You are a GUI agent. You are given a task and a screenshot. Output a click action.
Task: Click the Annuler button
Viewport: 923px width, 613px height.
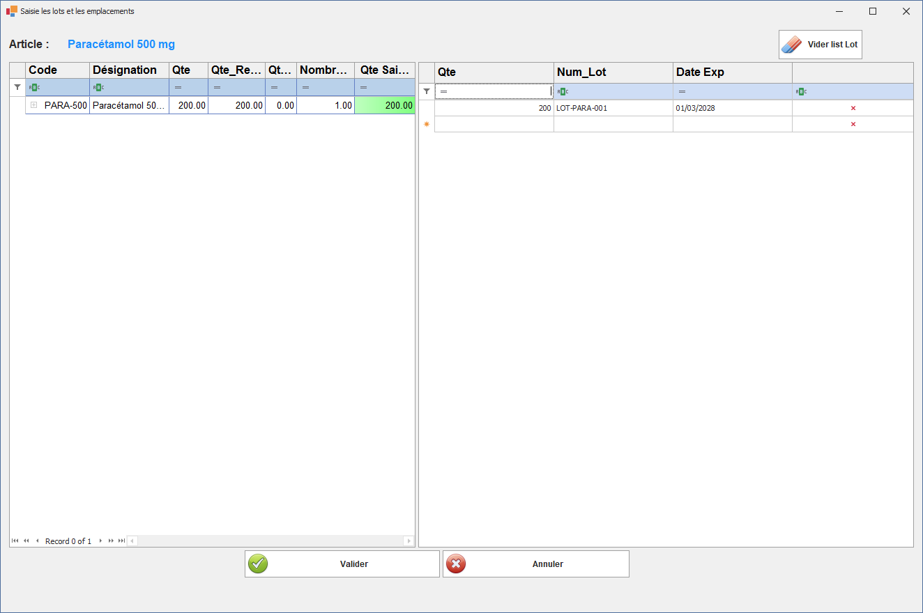coord(535,564)
